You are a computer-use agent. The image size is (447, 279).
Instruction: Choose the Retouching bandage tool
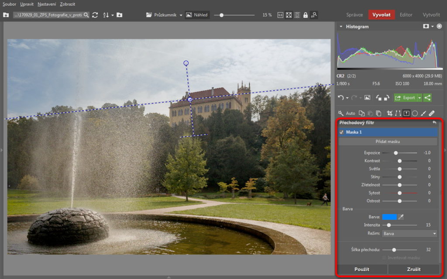[x=432, y=113]
